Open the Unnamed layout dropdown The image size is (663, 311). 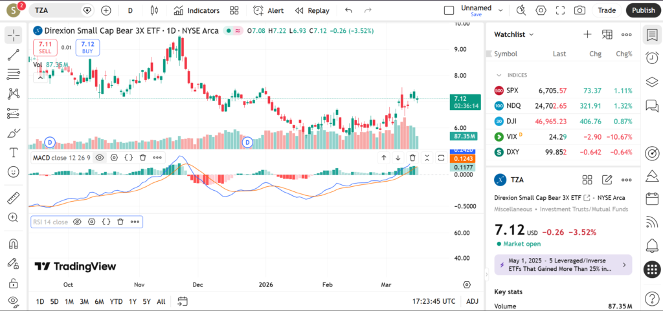[477, 10]
